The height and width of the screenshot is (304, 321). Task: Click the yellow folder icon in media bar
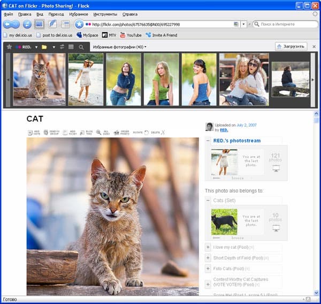(x=44, y=47)
